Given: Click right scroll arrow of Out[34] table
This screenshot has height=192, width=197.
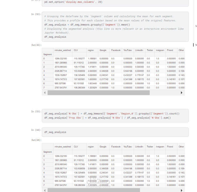Looking at the screenshot, I should [182, 190].
